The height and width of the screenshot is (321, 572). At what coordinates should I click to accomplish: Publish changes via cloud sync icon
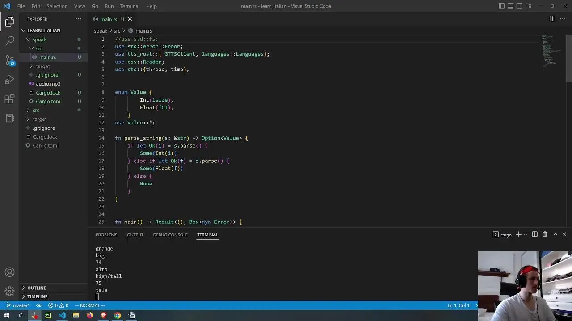pyautogui.click(x=39, y=305)
